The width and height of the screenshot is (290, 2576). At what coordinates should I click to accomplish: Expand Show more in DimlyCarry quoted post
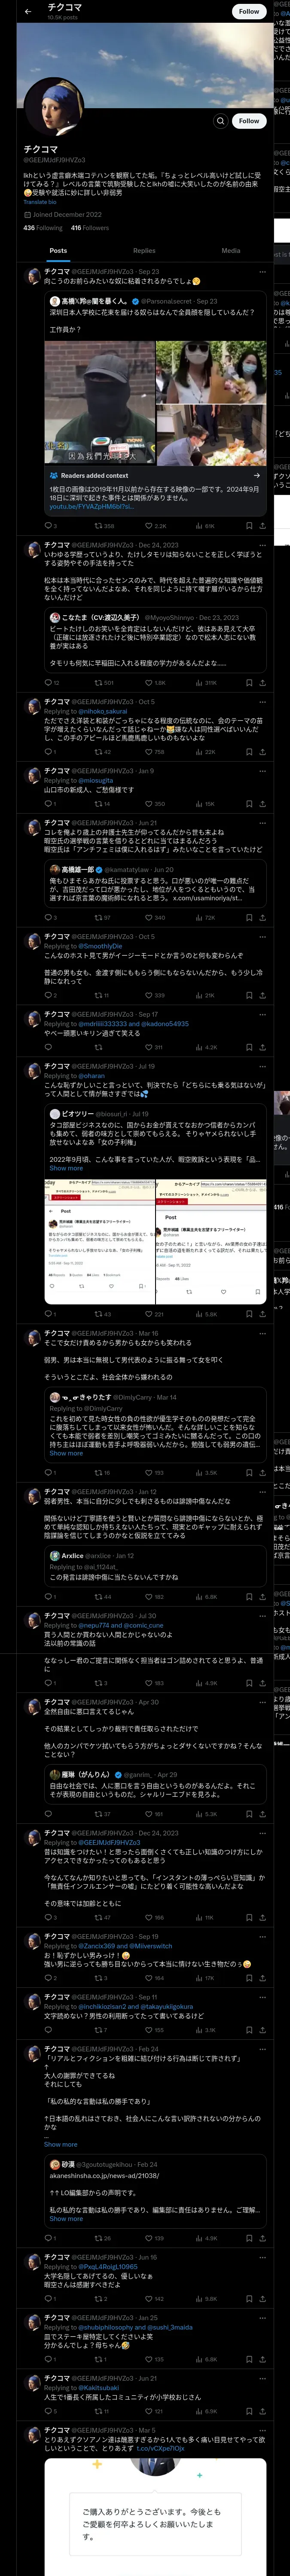click(66, 1453)
